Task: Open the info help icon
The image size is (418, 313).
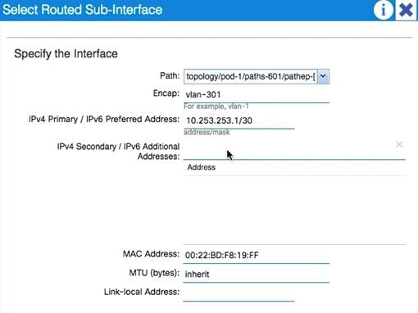Action: coord(383,10)
